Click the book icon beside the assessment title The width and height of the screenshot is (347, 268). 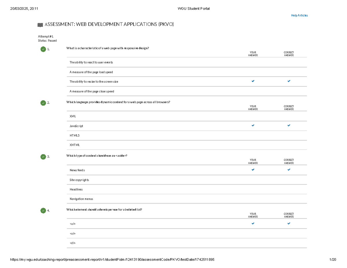pos(40,25)
